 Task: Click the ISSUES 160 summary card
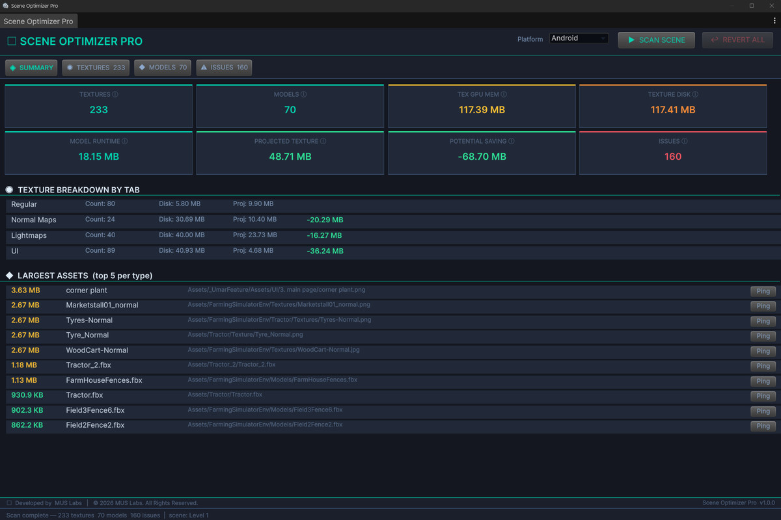click(673, 153)
